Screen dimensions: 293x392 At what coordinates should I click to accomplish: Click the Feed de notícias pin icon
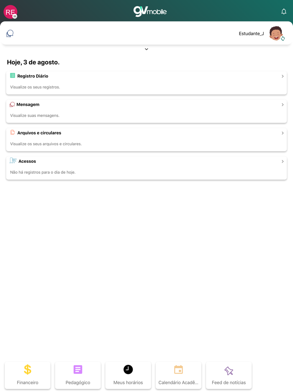point(229,369)
